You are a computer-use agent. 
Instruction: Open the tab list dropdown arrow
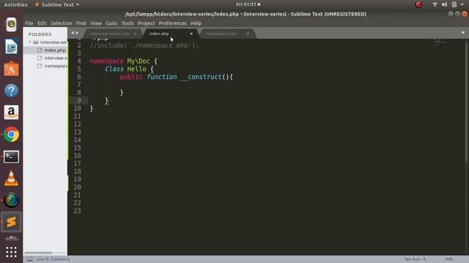click(x=463, y=33)
